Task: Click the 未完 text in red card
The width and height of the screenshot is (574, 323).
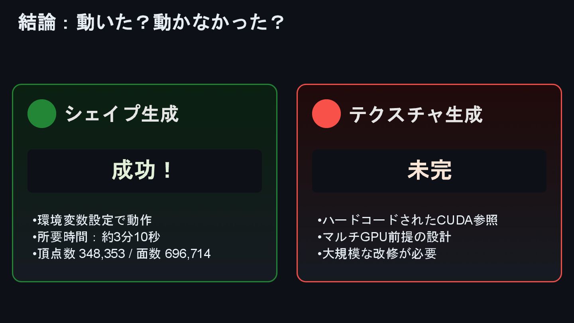Action: (429, 171)
